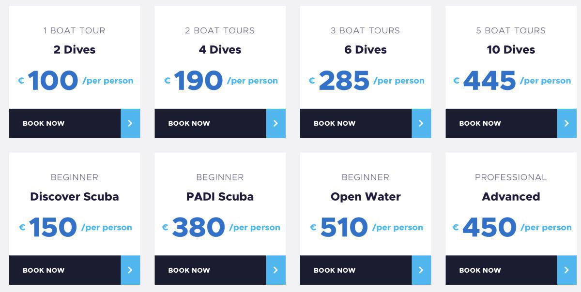Click the arrow icon on the 10 Dives card

coord(566,123)
